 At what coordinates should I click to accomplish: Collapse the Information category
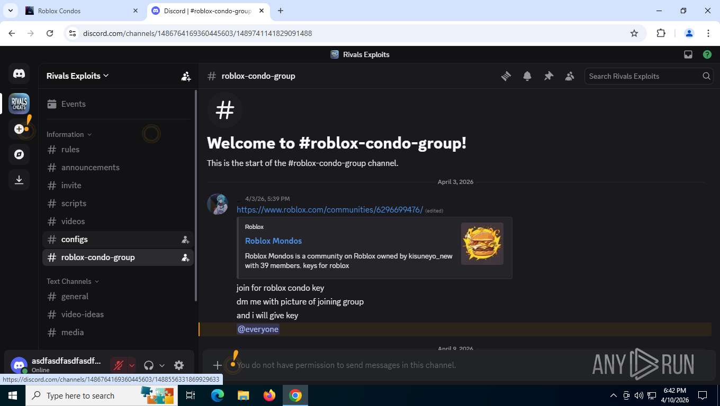pyautogui.click(x=69, y=134)
